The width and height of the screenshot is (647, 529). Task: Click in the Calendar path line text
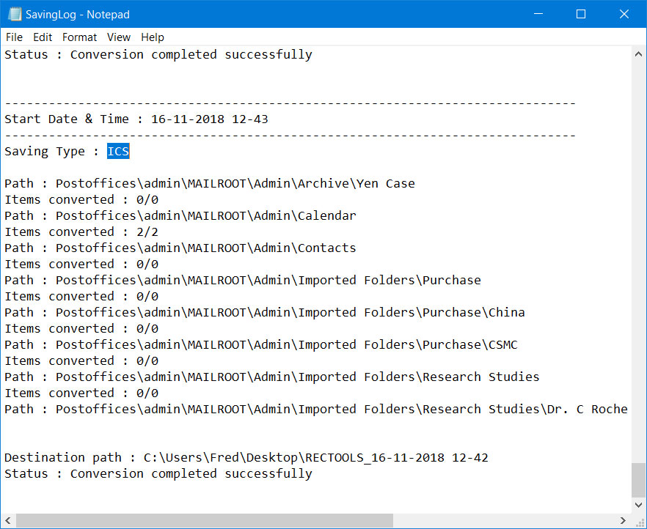180,215
